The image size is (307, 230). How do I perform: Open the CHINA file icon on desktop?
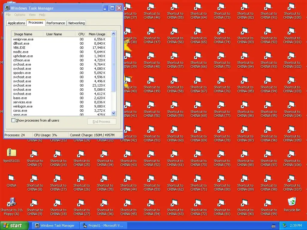click(x=11, y=178)
